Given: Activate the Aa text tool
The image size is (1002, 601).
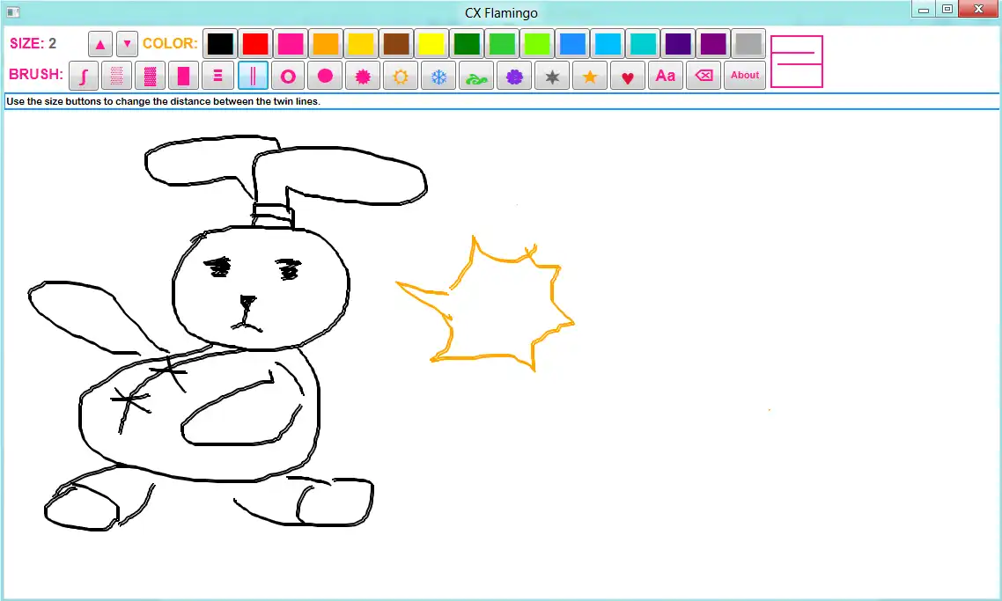Looking at the screenshot, I should click(x=666, y=76).
